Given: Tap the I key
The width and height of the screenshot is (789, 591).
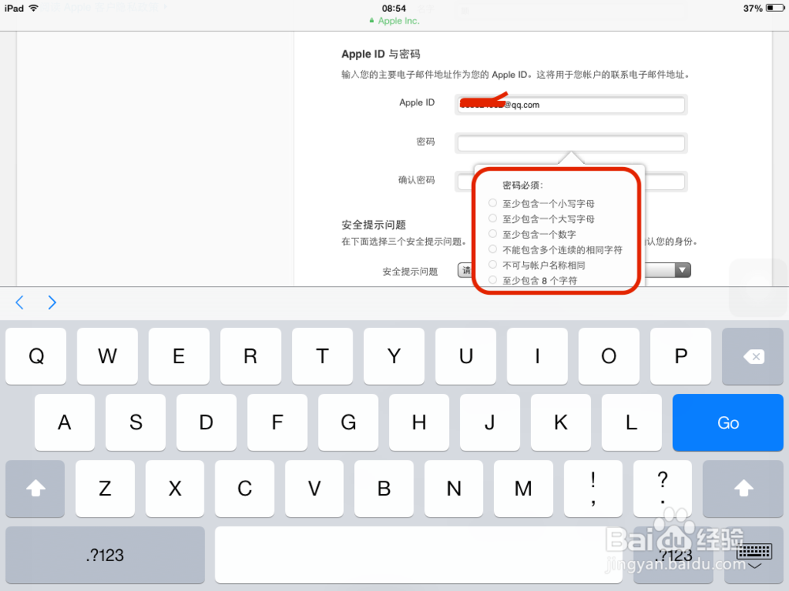Looking at the screenshot, I should (x=537, y=356).
